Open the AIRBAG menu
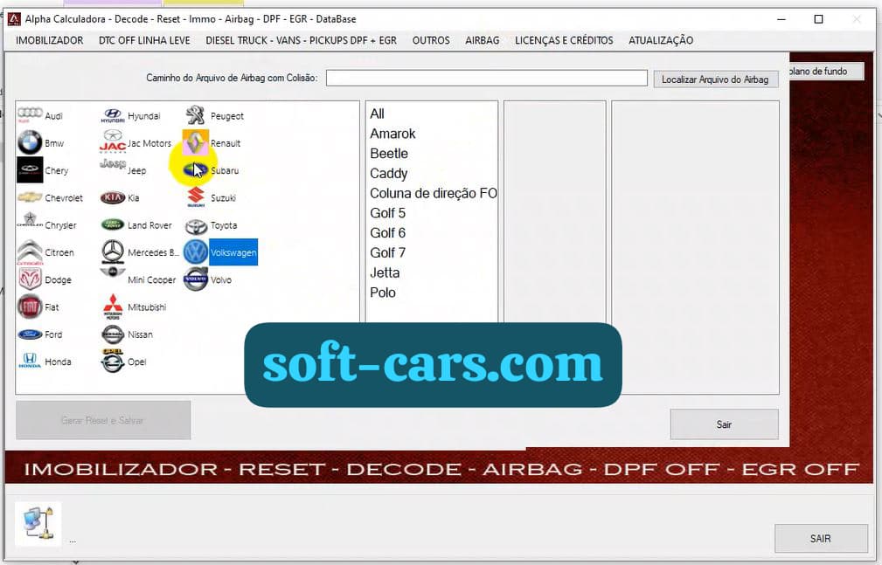 (482, 40)
